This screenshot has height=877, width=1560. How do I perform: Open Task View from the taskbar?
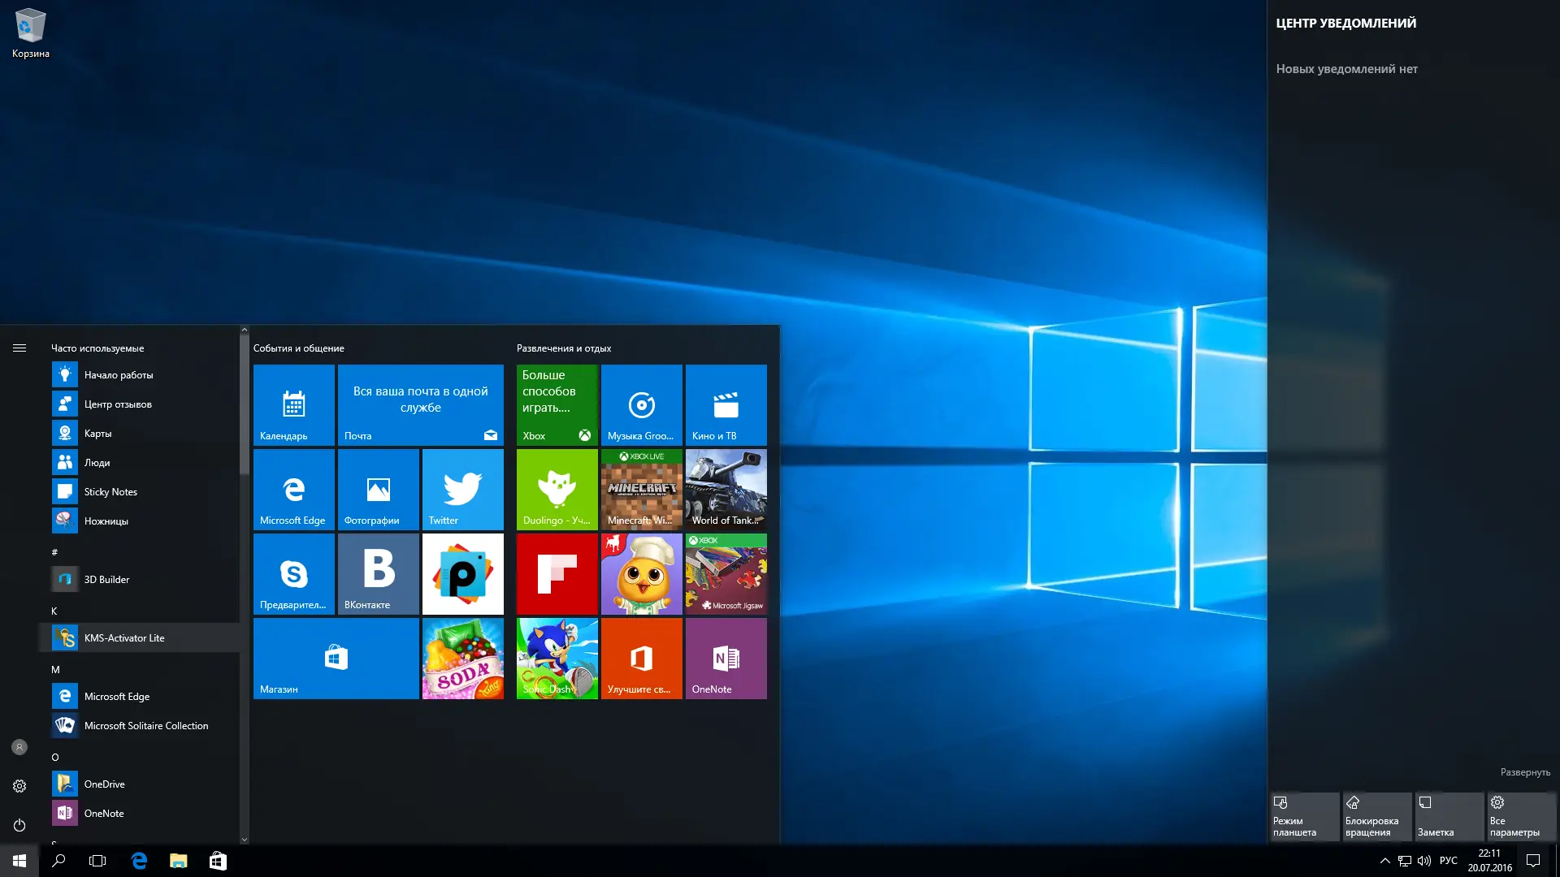click(x=97, y=861)
